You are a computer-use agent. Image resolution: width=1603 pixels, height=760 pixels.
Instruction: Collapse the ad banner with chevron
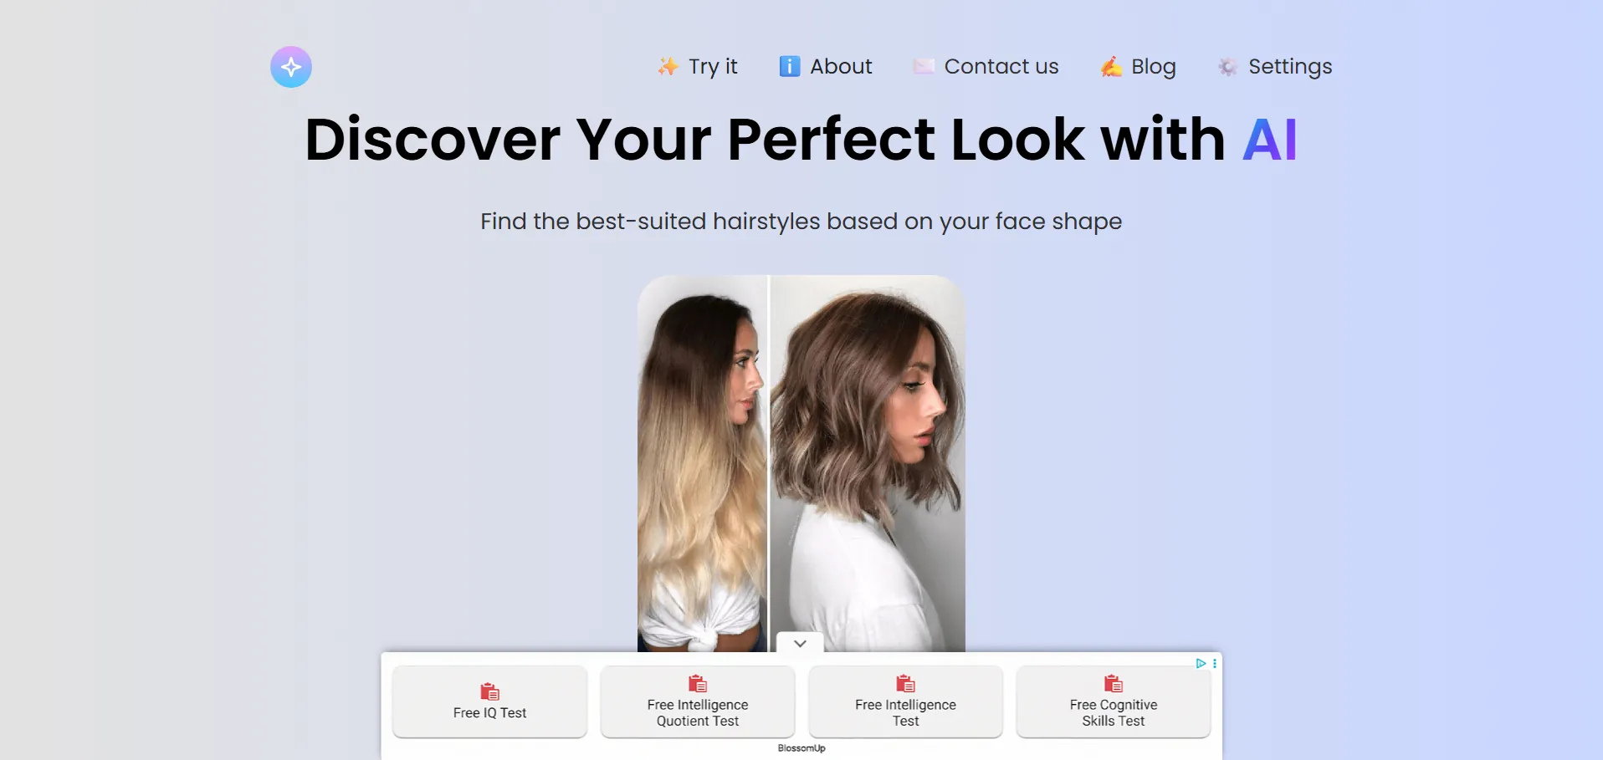click(800, 643)
